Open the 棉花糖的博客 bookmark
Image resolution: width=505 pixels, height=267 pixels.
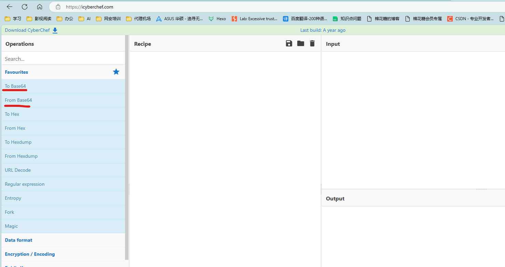[383, 19]
